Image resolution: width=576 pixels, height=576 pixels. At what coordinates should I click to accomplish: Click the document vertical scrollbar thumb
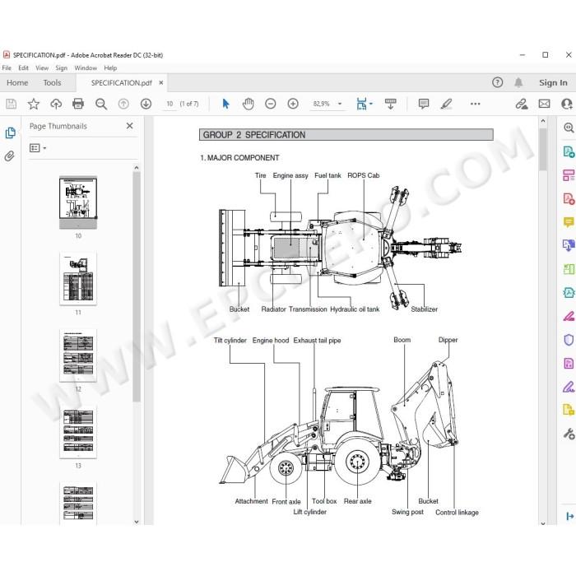point(543,149)
